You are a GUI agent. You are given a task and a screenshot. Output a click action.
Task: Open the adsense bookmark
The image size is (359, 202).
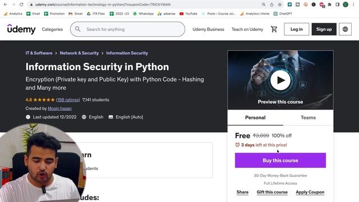[167, 13]
